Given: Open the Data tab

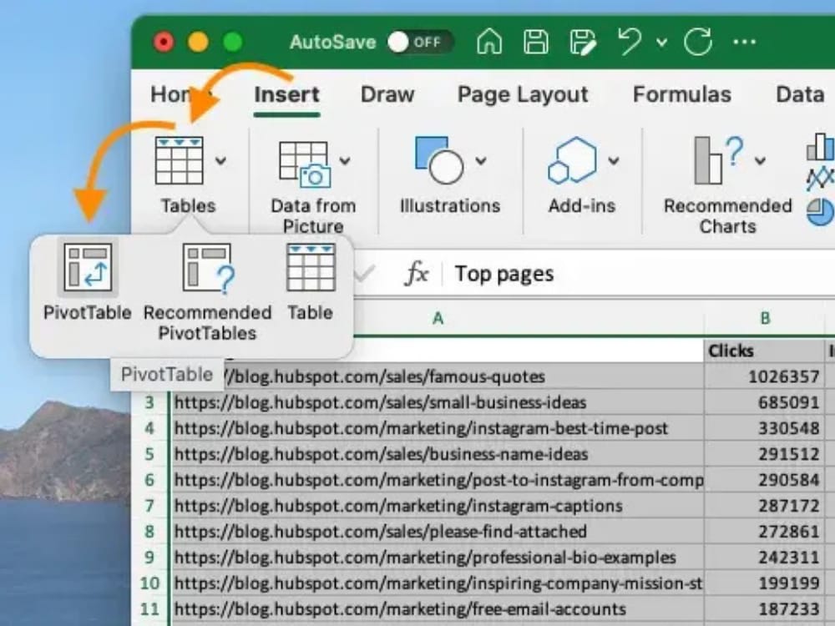Looking at the screenshot, I should coord(800,95).
